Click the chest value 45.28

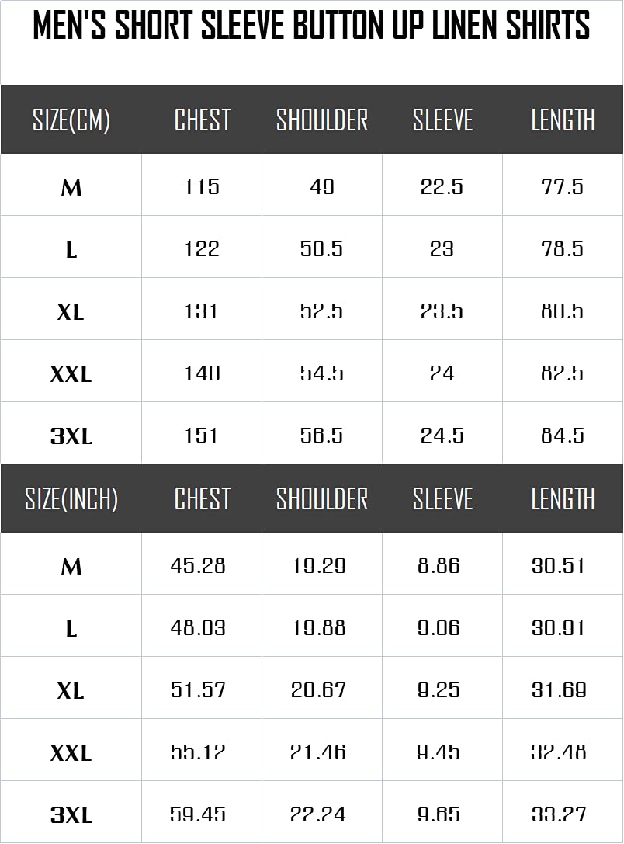coord(198,566)
